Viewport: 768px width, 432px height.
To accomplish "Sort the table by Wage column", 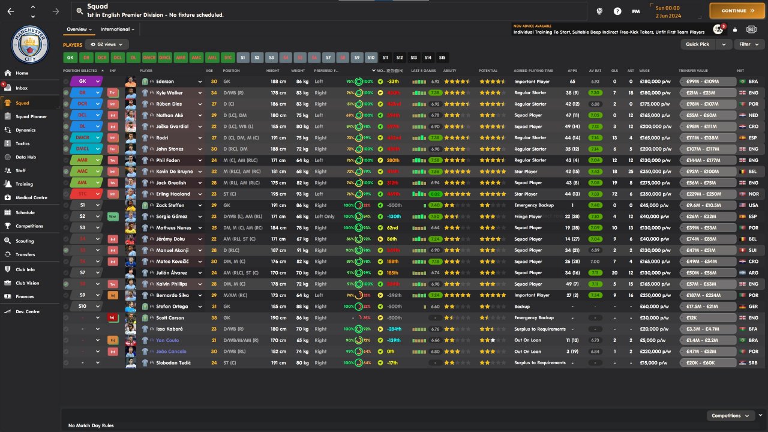I will pyautogui.click(x=644, y=71).
